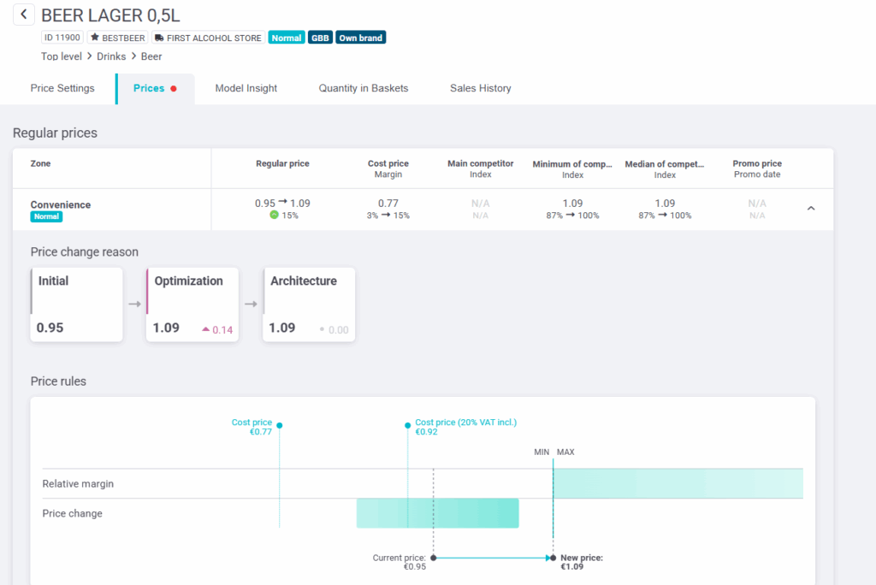This screenshot has height=585, width=876.
Task: Click the Price change range bar
Action: tap(437, 513)
